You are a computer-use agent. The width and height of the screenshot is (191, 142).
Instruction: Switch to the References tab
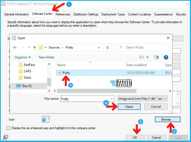[x=63, y=14]
